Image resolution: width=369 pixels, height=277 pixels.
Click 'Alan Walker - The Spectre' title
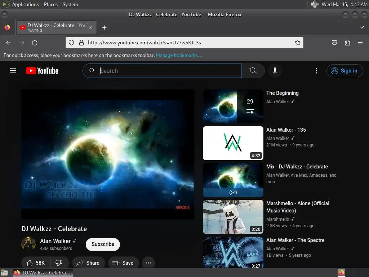click(x=295, y=240)
